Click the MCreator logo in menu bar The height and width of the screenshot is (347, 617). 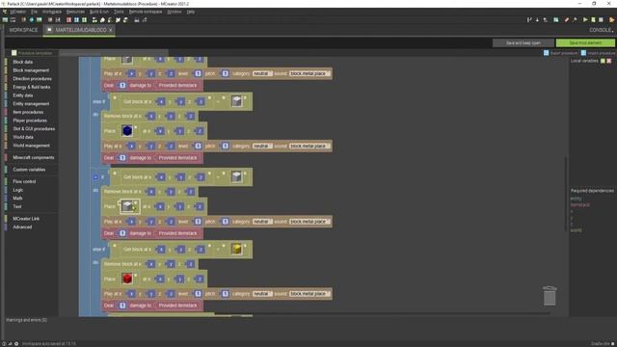click(5, 12)
